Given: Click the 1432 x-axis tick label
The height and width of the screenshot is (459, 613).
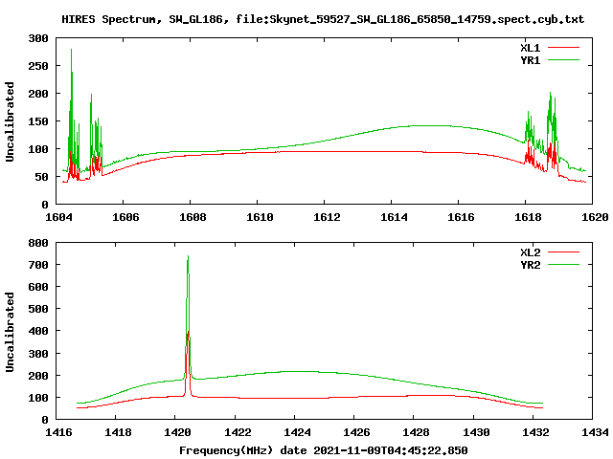Looking at the screenshot, I should coord(535,432).
